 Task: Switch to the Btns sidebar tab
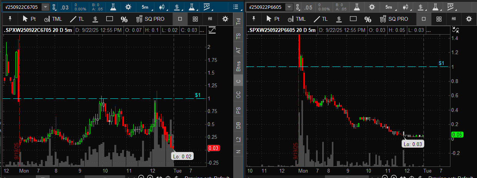238,66
